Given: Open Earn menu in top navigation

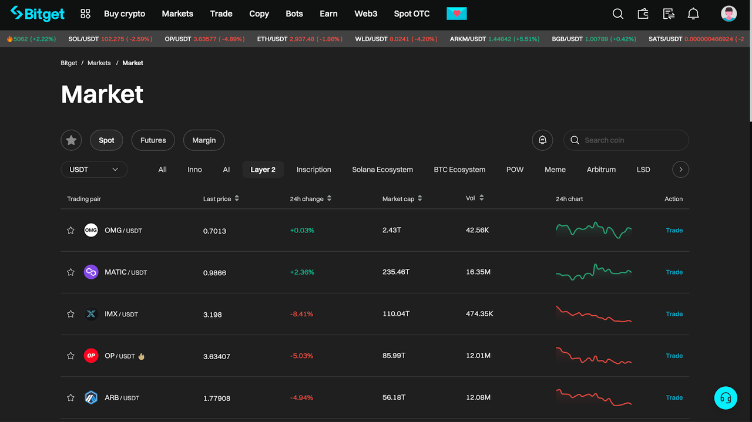Looking at the screenshot, I should [328, 13].
